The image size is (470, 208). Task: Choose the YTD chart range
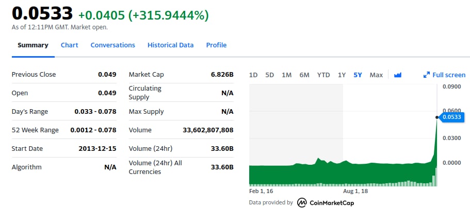323,75
